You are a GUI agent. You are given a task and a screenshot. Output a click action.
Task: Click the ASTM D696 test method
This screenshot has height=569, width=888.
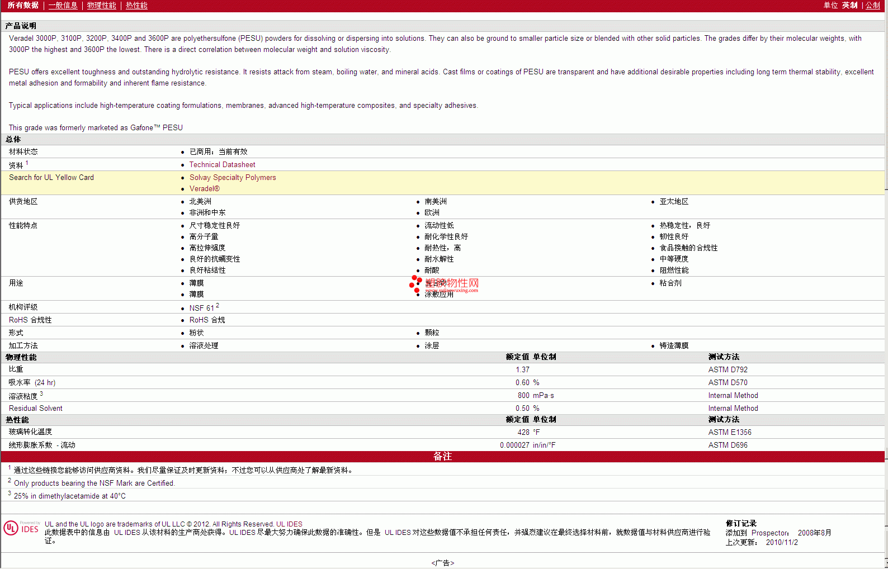tap(728, 445)
